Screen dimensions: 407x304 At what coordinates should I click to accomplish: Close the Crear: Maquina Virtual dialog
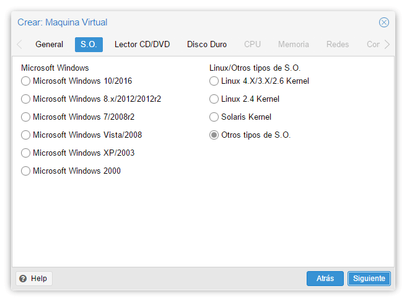(383, 22)
